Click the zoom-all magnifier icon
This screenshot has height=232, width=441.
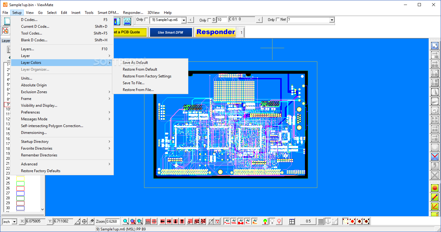click(140, 221)
